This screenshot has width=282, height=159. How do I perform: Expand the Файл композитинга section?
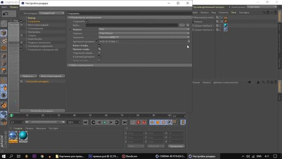click(x=70, y=65)
